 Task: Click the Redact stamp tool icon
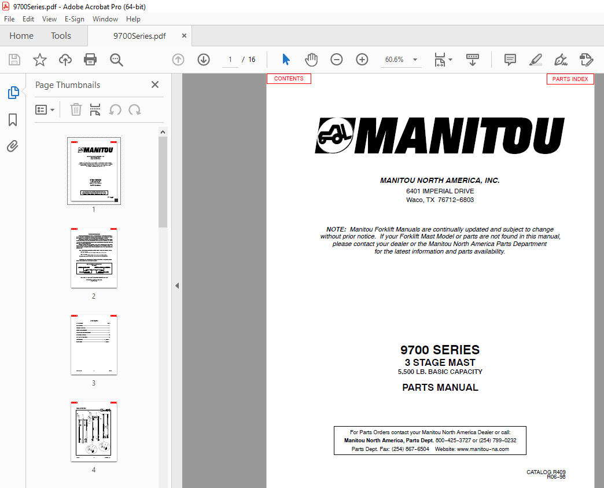(586, 60)
